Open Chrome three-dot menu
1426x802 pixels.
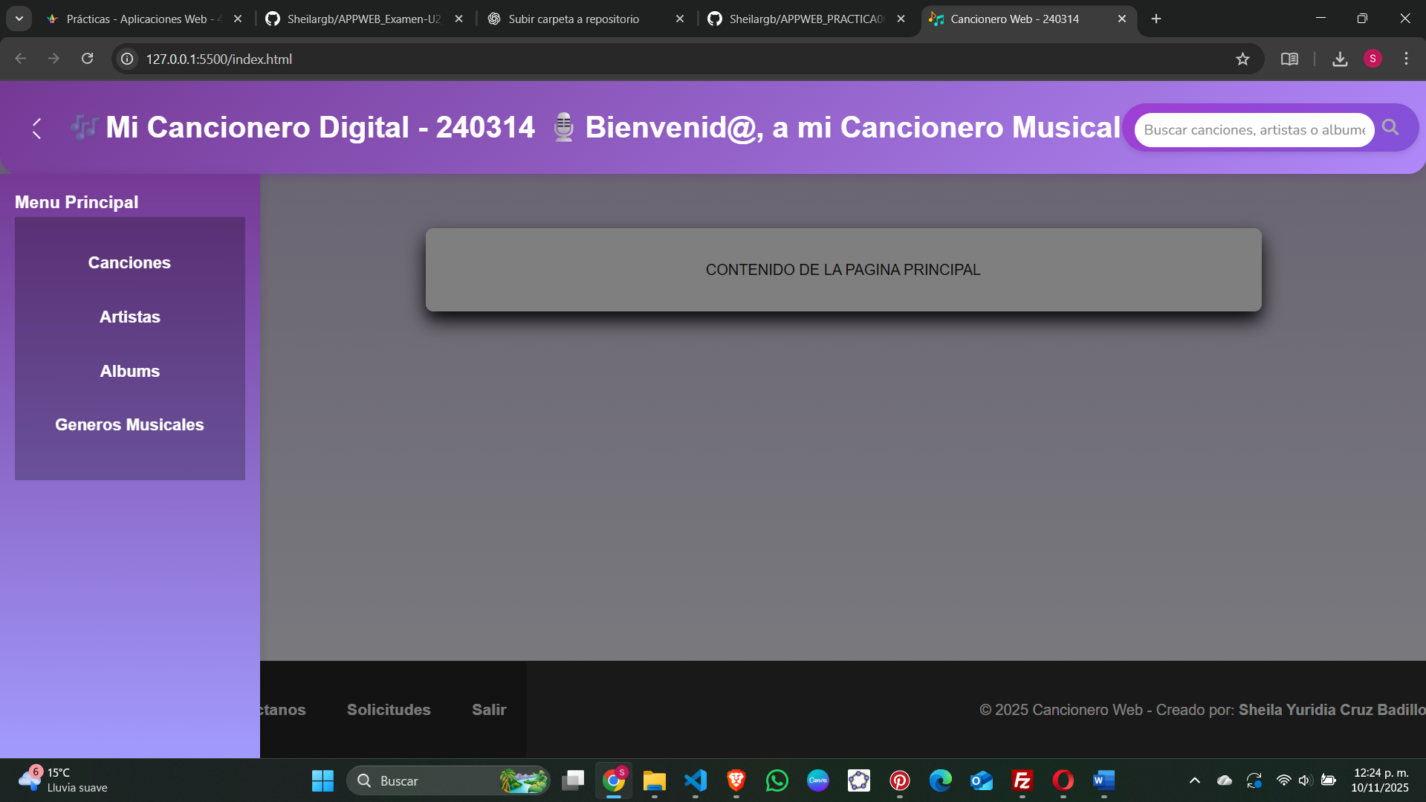click(x=1406, y=59)
